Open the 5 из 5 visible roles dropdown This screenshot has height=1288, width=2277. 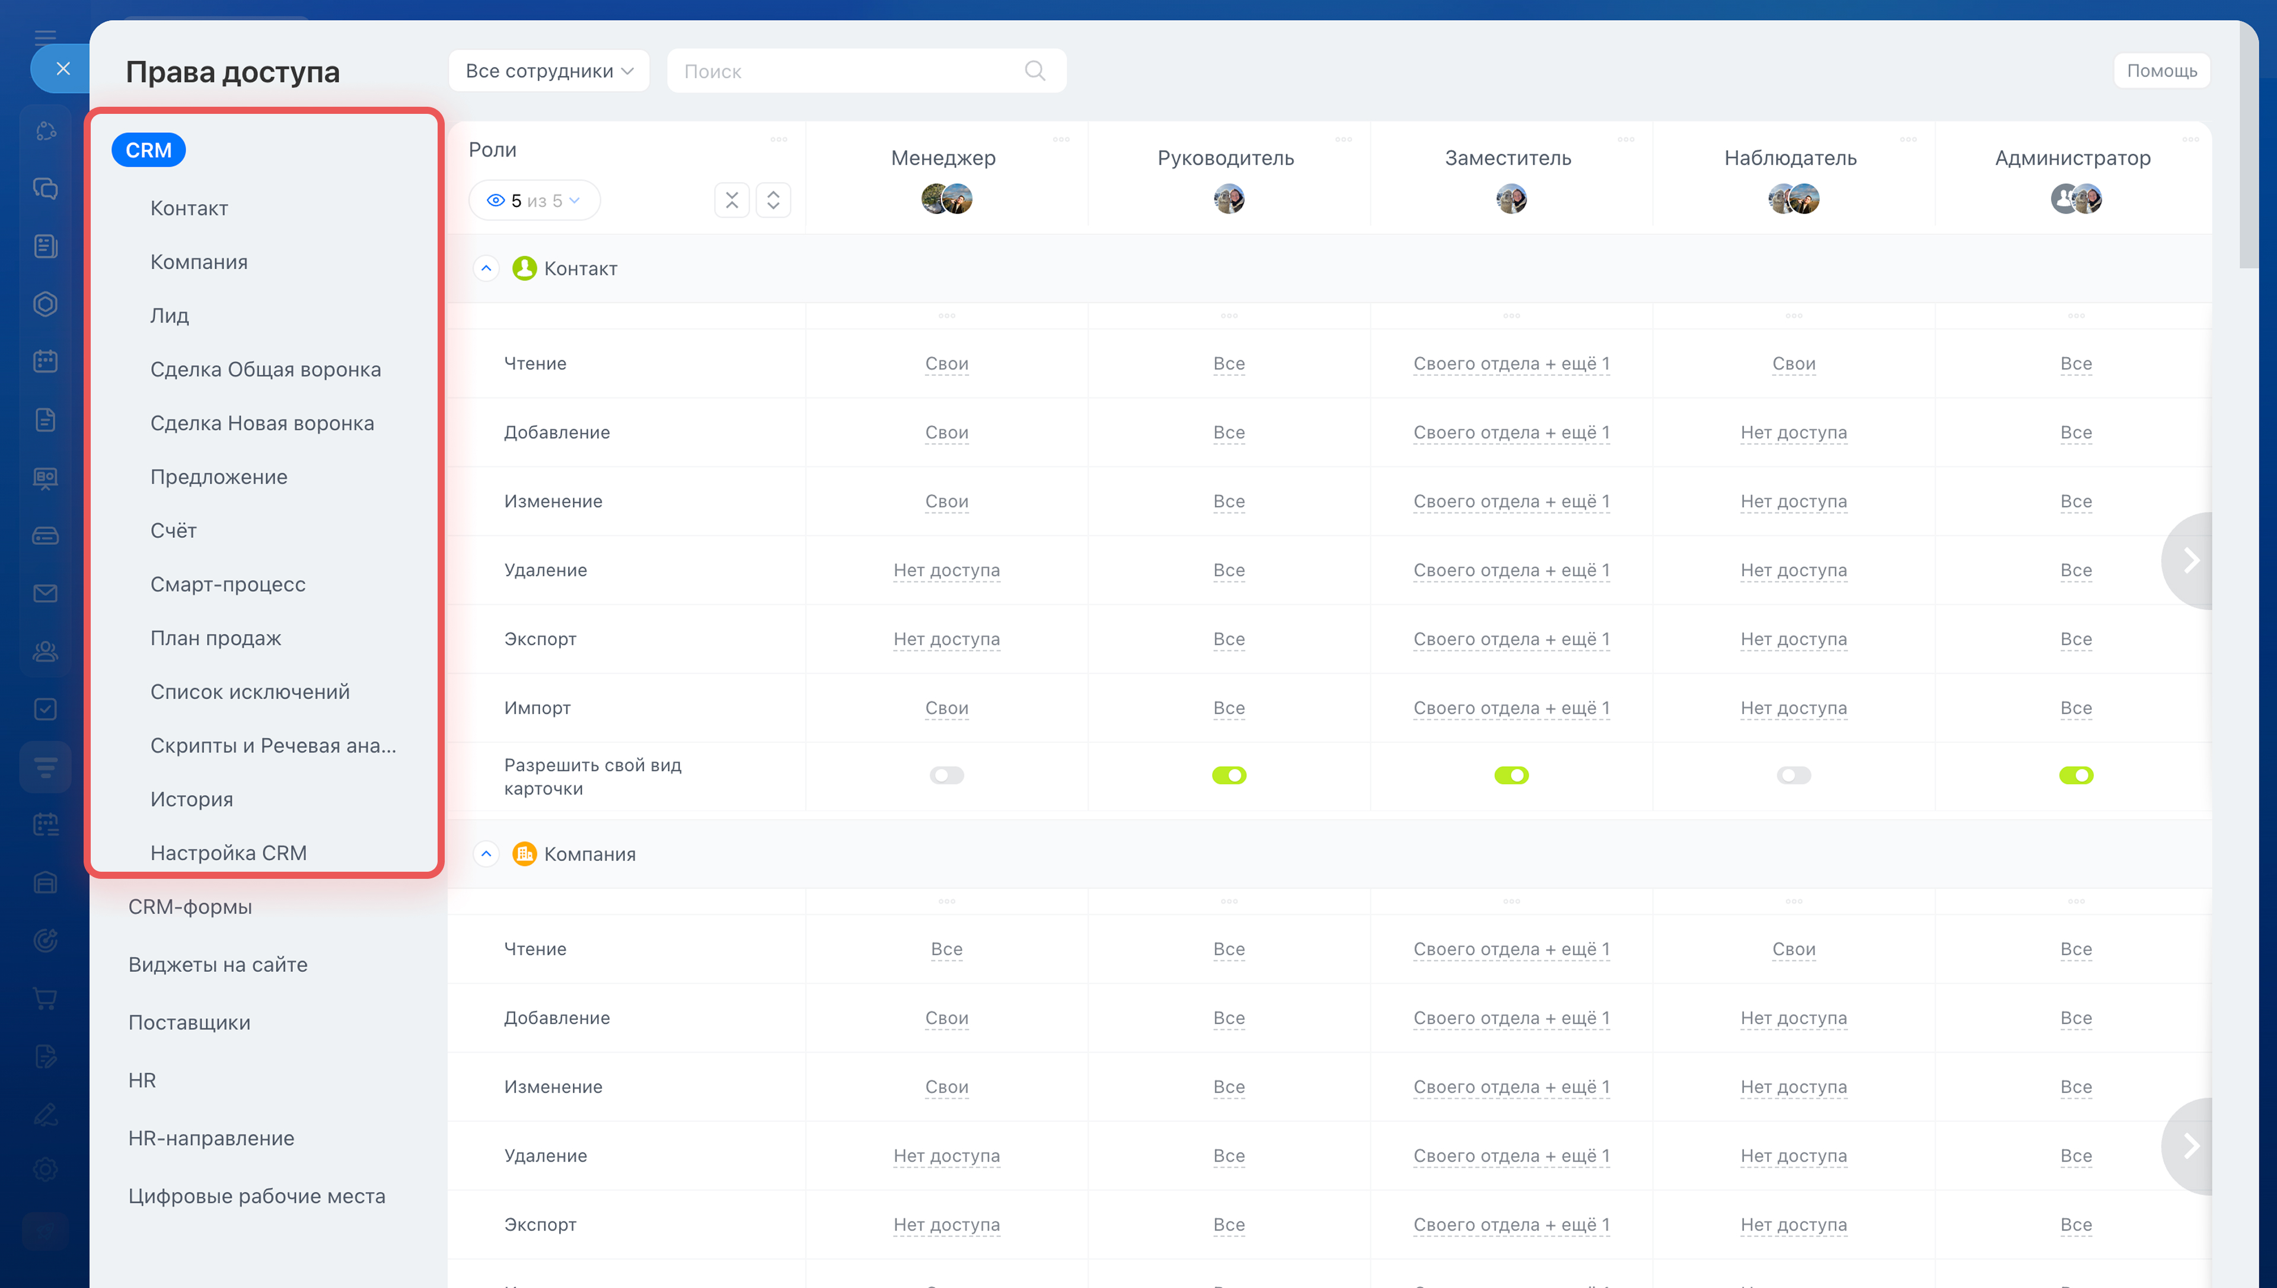[x=534, y=201]
